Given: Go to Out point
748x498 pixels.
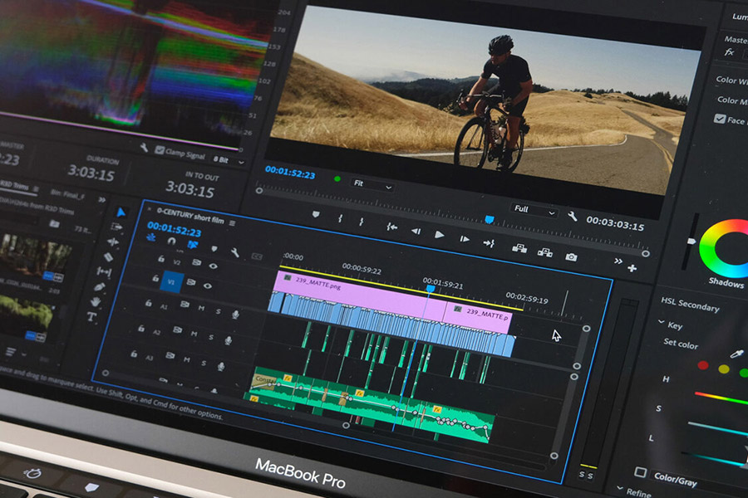Looking at the screenshot, I should [489, 243].
